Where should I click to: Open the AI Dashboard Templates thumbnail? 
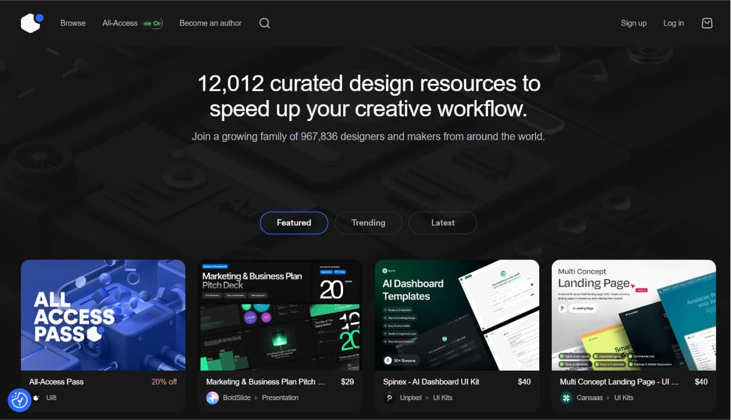[x=457, y=315]
